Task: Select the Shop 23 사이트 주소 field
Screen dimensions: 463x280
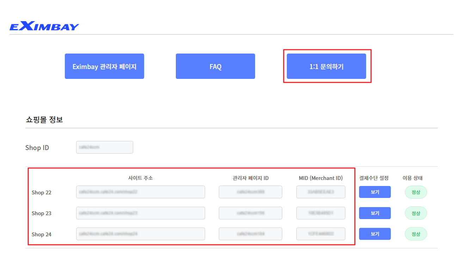Action: tap(141, 213)
